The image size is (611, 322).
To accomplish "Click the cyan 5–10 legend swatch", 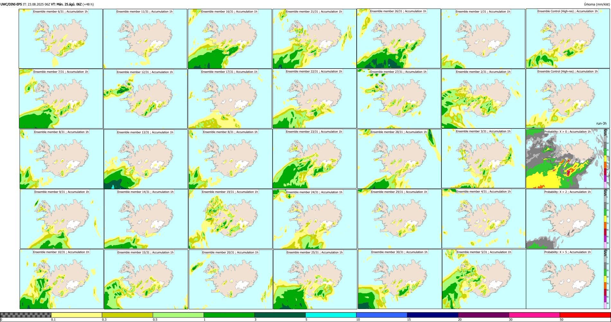I will 331,315.
